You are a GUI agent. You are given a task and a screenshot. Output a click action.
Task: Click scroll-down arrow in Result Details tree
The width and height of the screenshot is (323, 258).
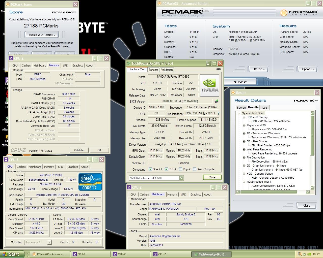click(312, 187)
